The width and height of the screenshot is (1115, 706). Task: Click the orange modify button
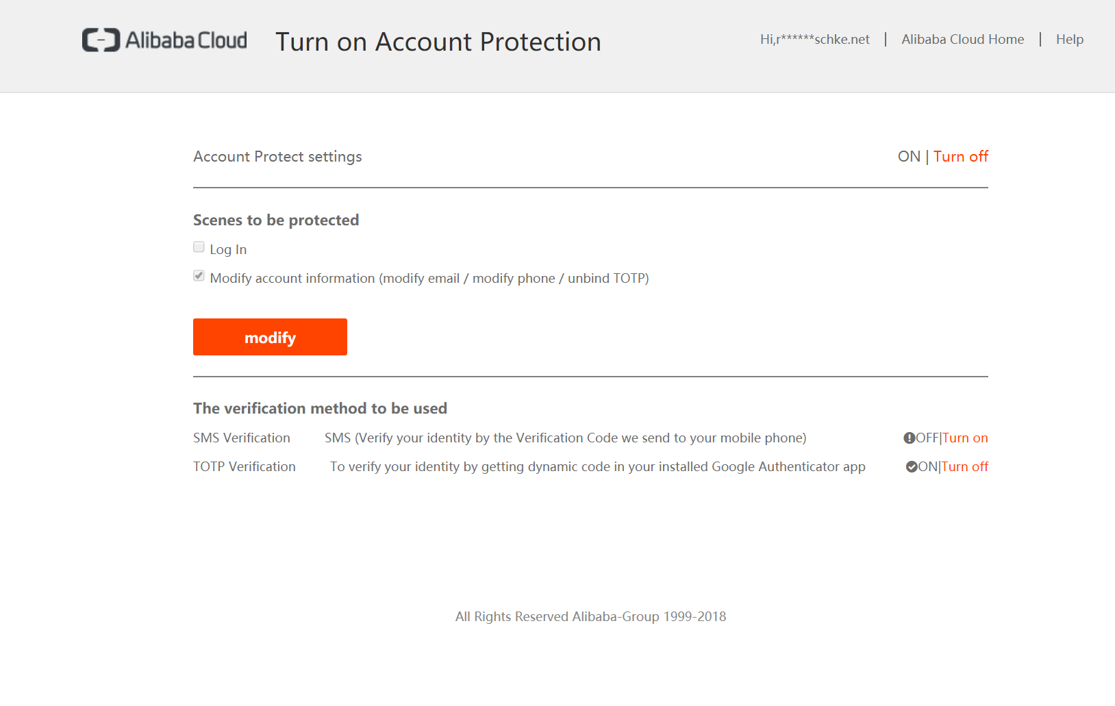point(270,337)
